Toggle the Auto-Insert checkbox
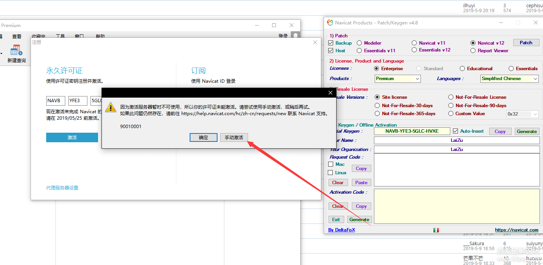 tap(455, 131)
